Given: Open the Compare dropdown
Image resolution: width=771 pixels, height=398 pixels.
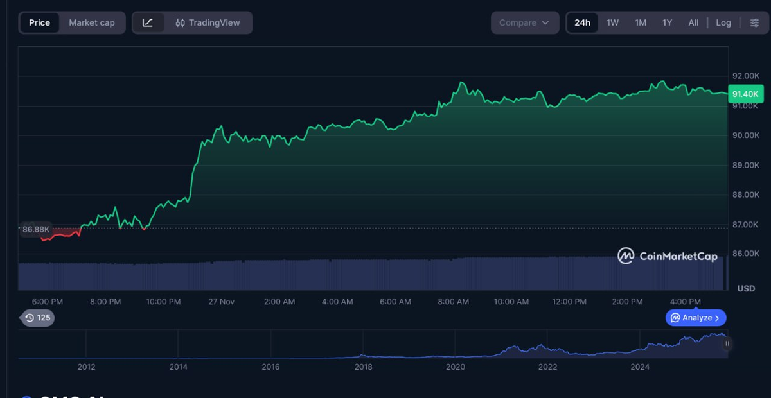Looking at the screenshot, I should (x=524, y=22).
